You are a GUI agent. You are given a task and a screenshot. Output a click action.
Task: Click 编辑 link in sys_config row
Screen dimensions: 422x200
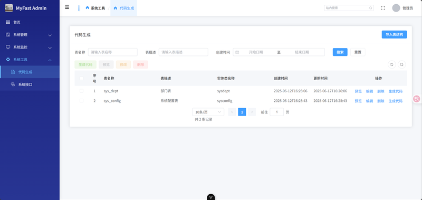click(370, 101)
